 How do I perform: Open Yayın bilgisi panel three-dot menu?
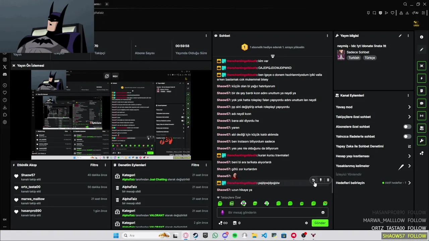(x=408, y=36)
